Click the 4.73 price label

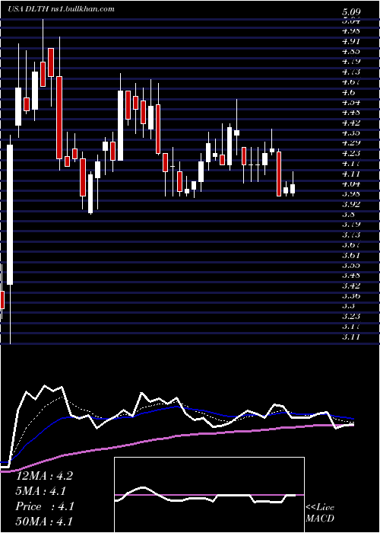(x=351, y=72)
